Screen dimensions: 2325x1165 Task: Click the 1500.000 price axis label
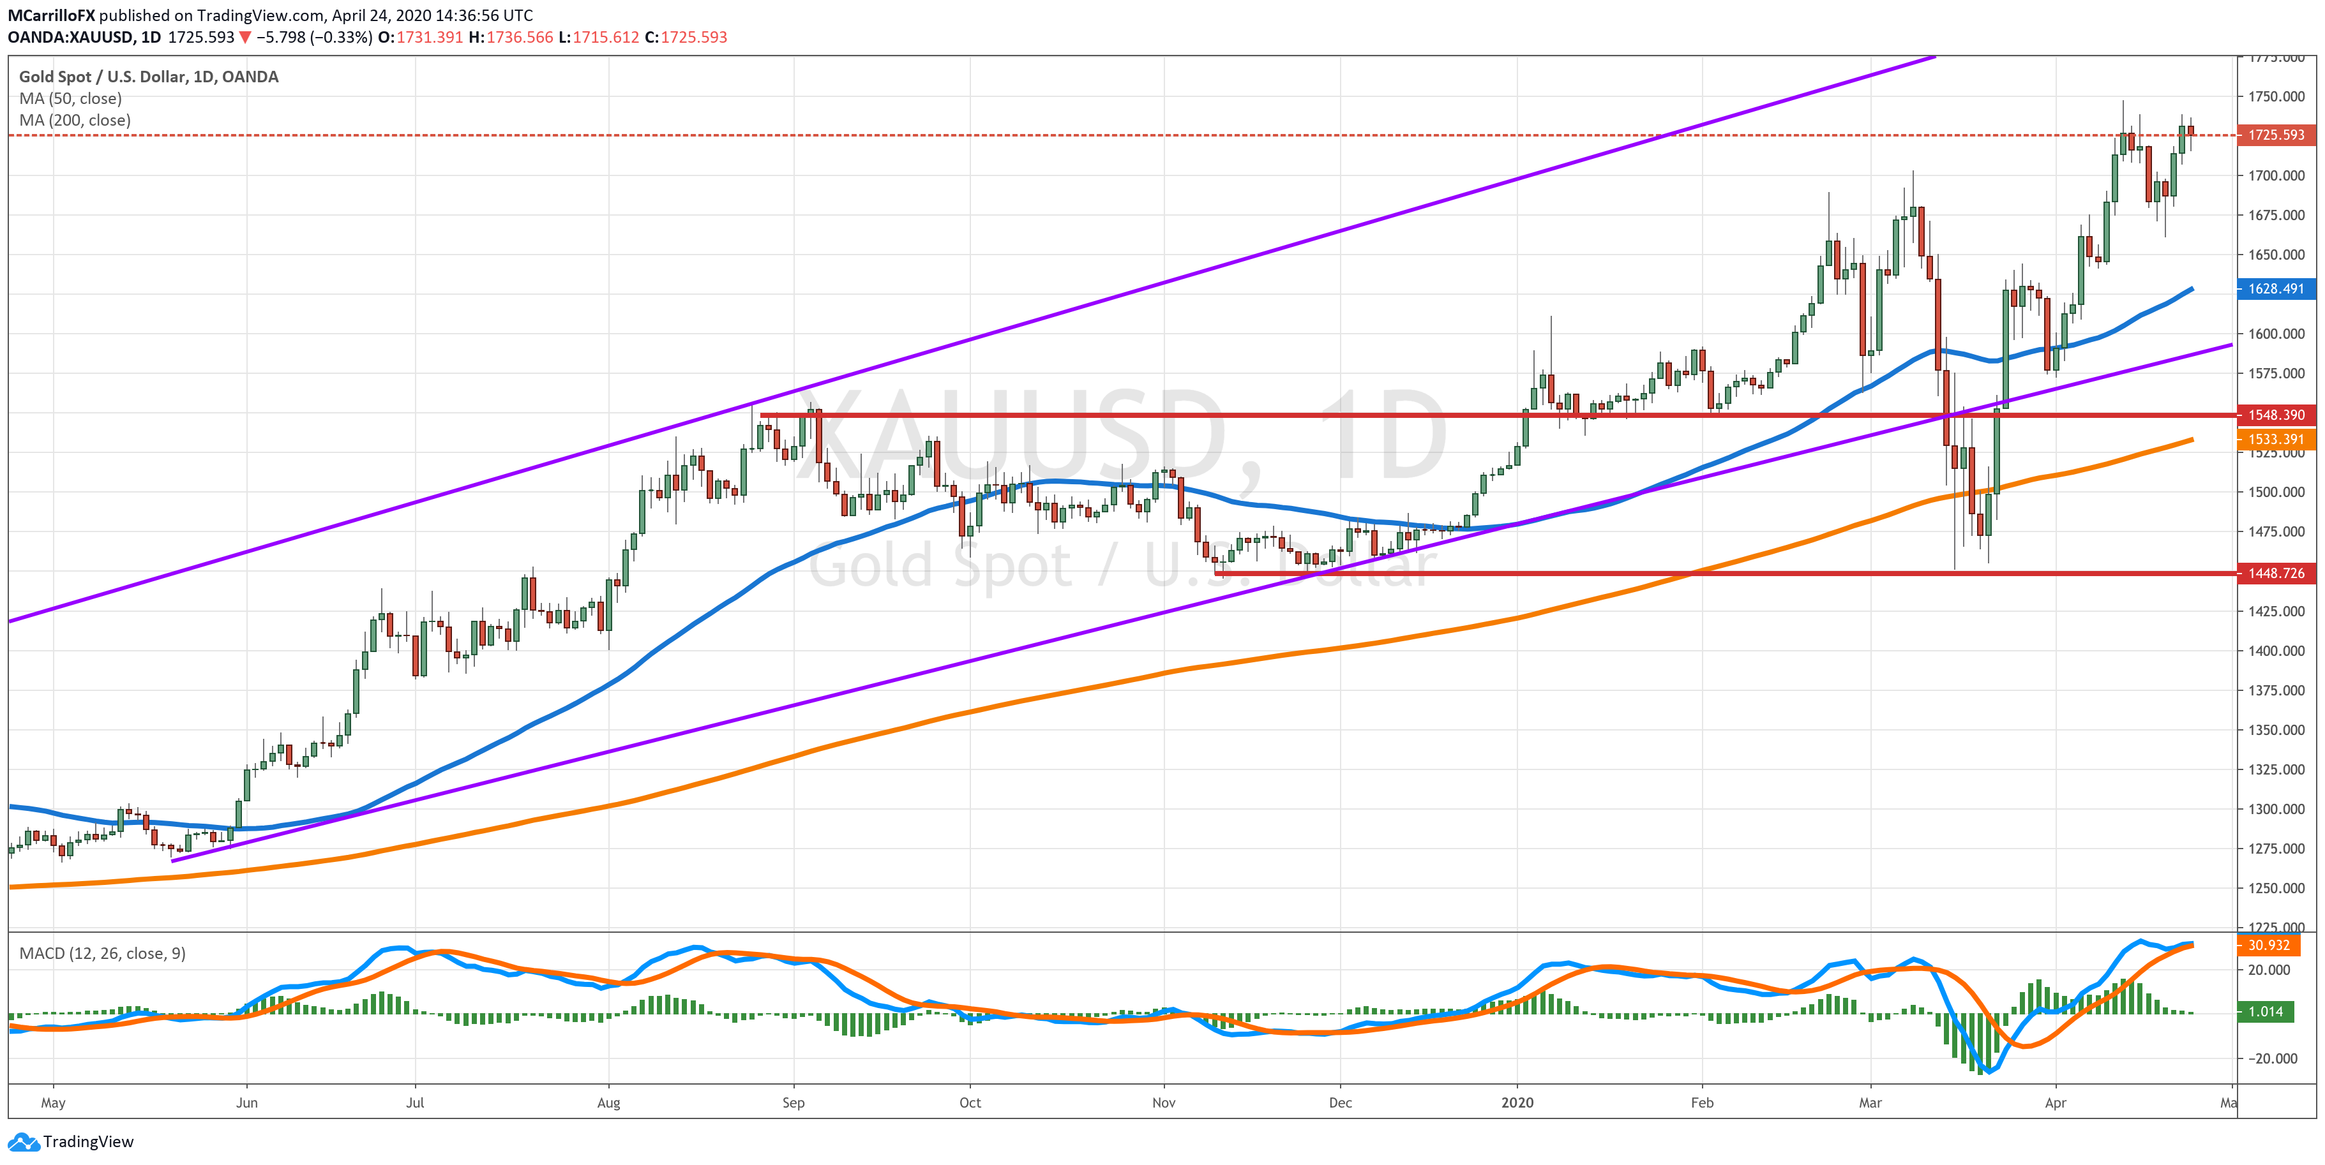coord(2276,493)
